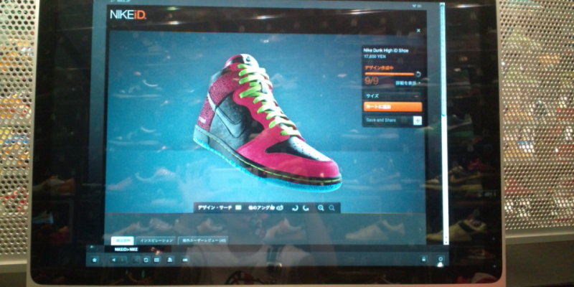Rotate the shoe clockwise
Viewport: 574px width, 287px height.
[306, 208]
